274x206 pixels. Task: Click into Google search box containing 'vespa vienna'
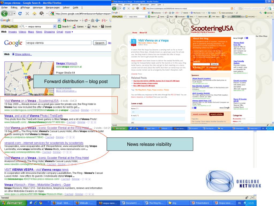[x=59, y=43]
